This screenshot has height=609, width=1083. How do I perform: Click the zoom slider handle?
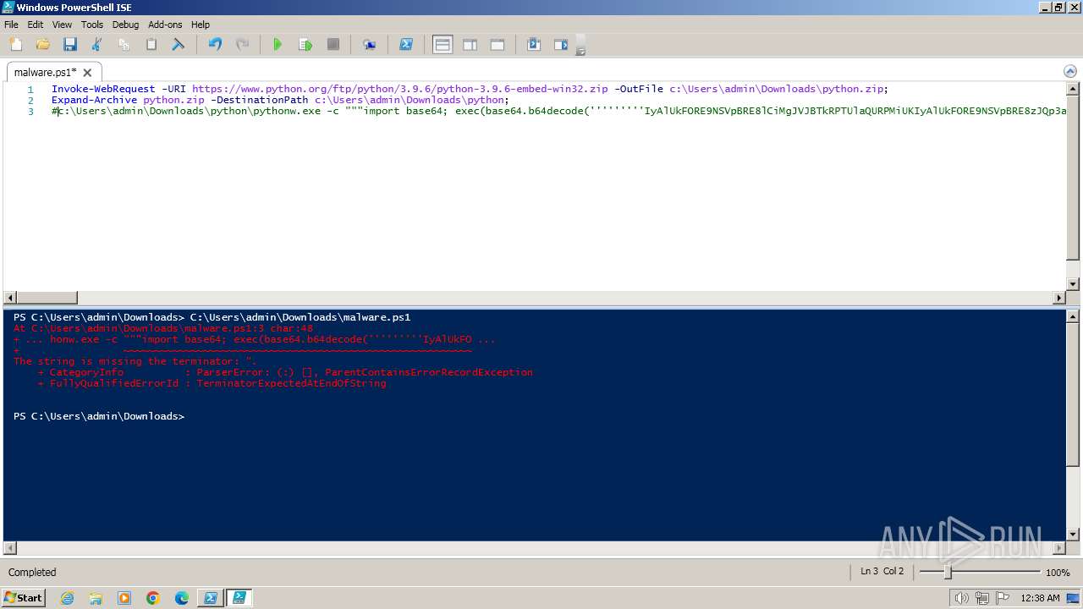tap(948, 573)
